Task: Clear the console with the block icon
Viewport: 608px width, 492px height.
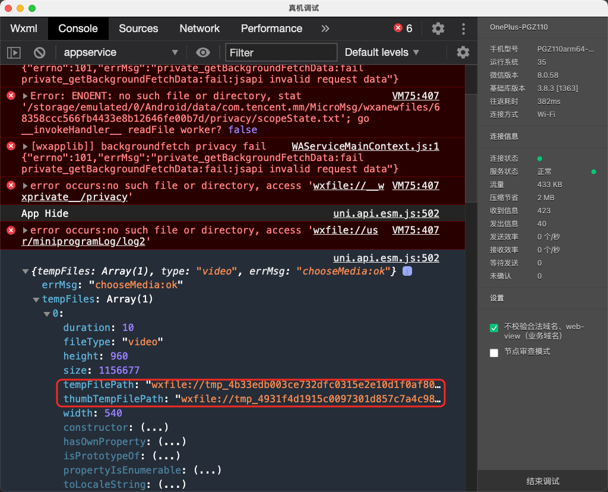Action: (39, 52)
